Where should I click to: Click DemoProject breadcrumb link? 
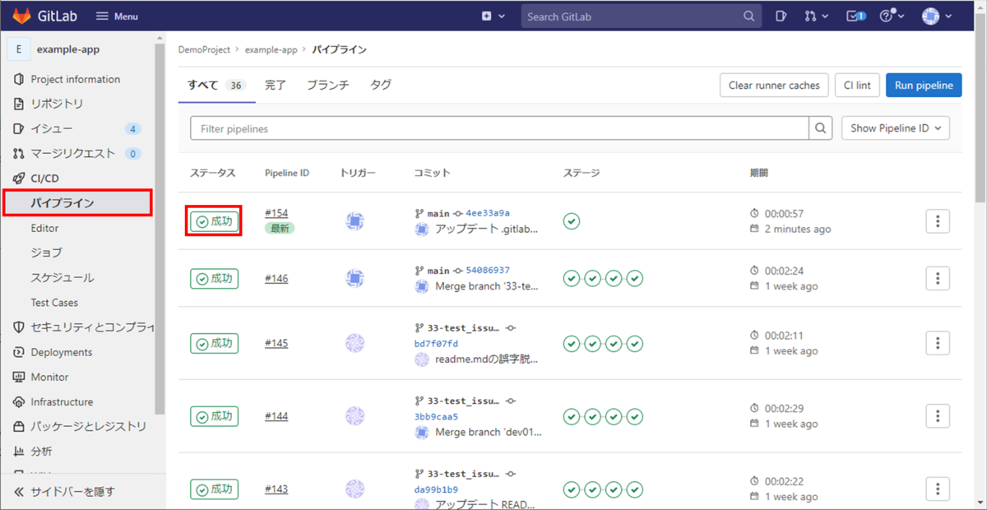(206, 49)
